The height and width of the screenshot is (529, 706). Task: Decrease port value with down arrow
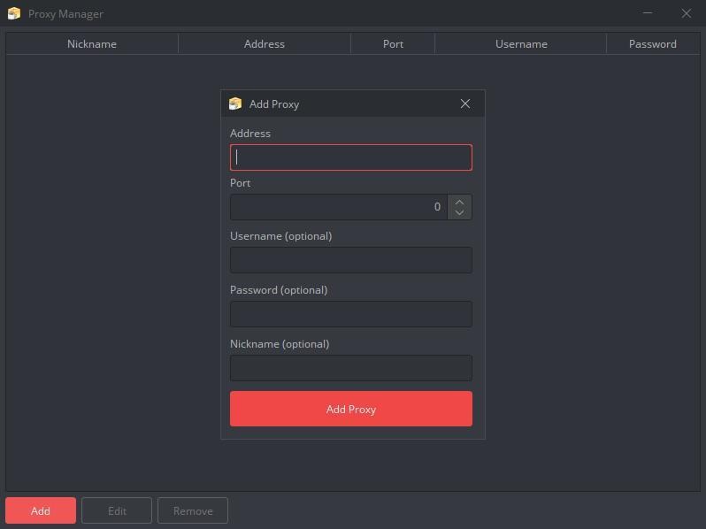pos(459,212)
